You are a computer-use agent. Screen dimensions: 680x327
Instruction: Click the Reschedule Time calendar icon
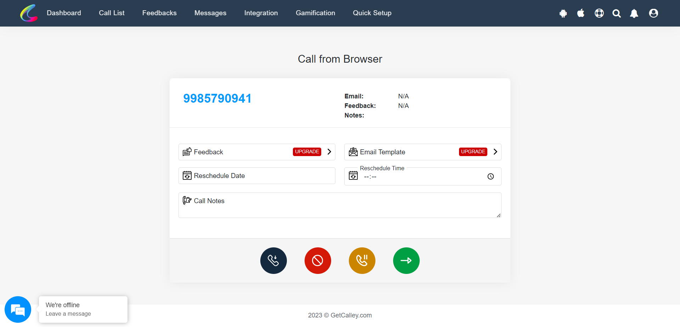[x=353, y=176]
